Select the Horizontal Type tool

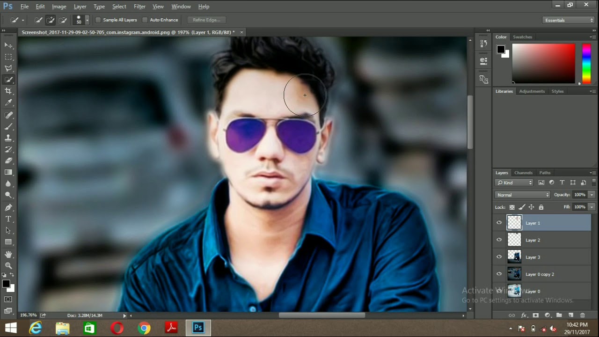8,219
